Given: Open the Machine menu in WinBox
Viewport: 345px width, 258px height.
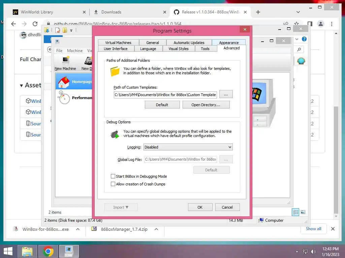Looking at the screenshot, I should coord(75,51).
